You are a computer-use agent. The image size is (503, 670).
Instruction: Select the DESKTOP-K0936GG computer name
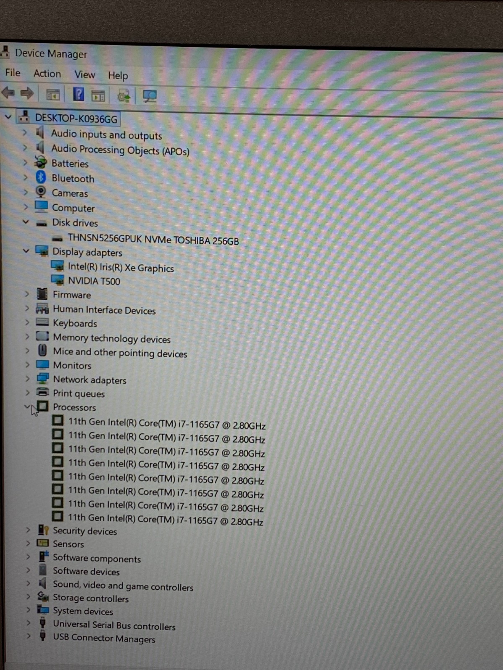76,119
